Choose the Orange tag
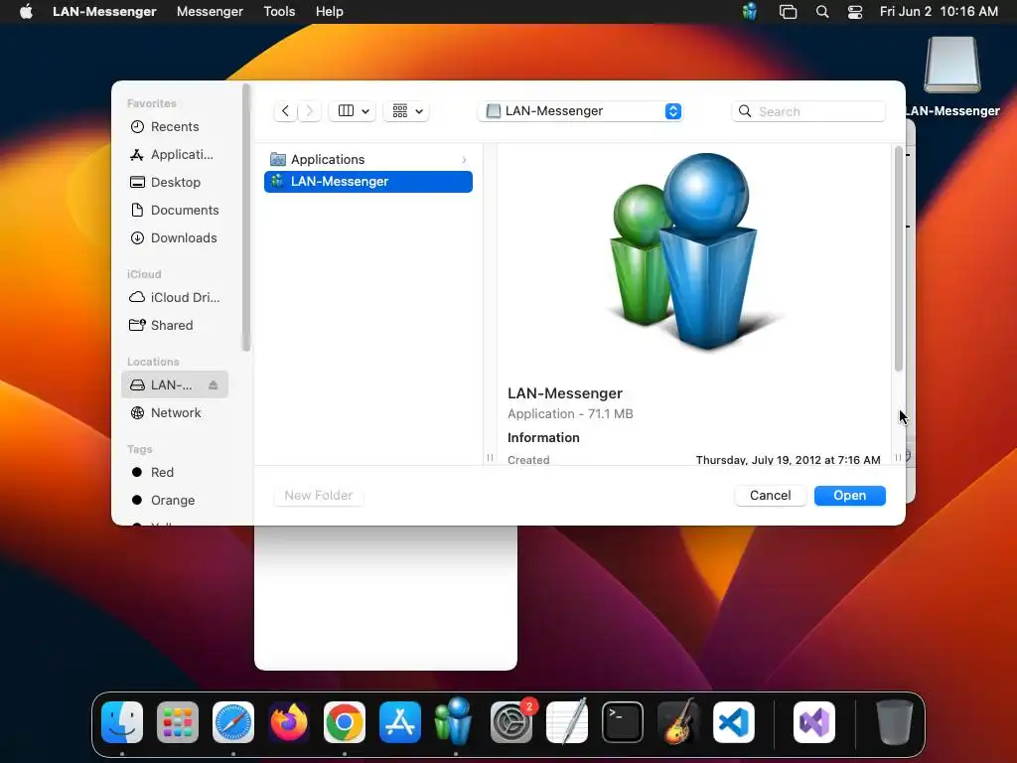This screenshot has height=763, width=1017. (x=175, y=501)
